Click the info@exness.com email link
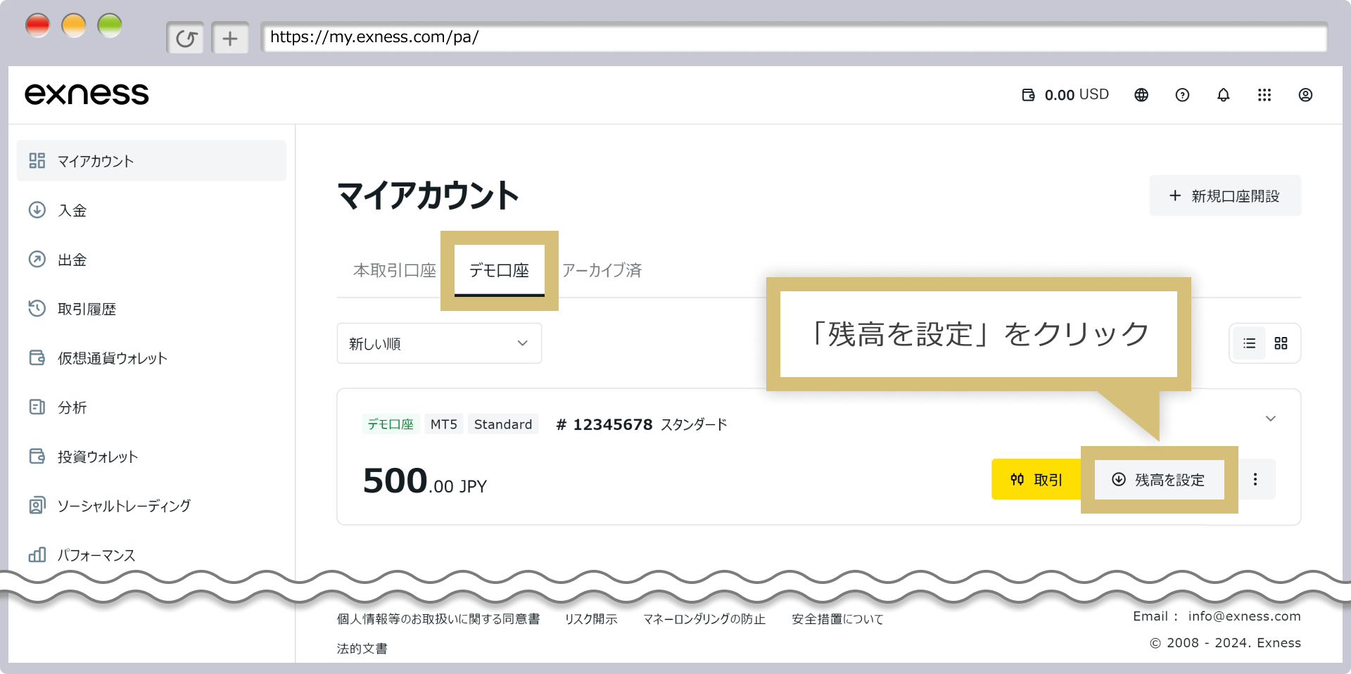The width and height of the screenshot is (1351, 674). 1244,616
